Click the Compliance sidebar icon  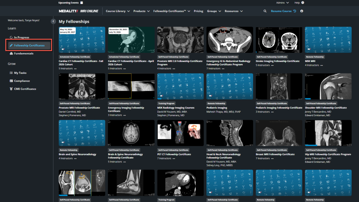pyautogui.click(x=11, y=81)
